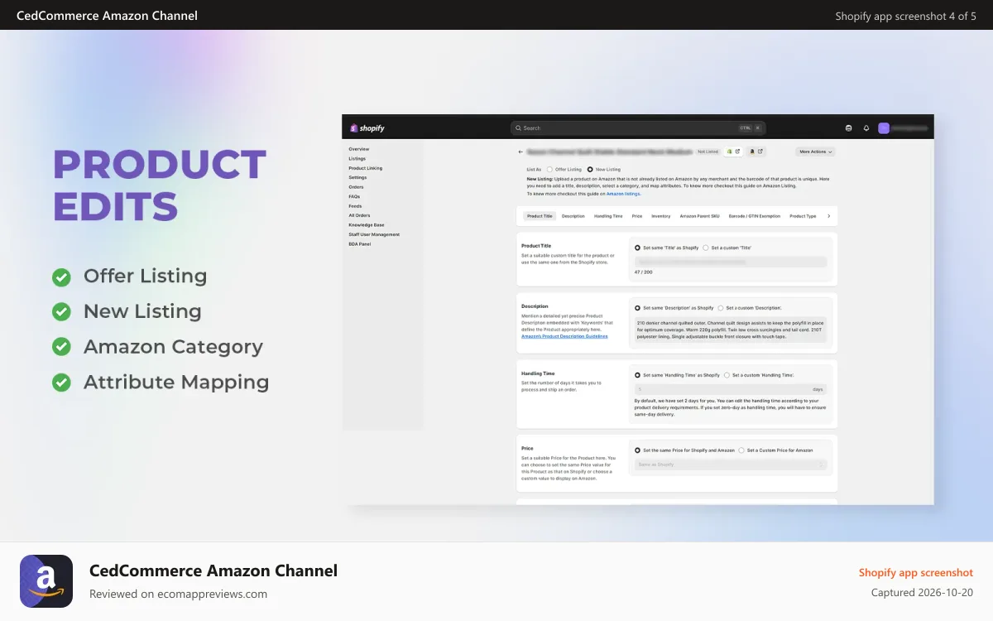The image size is (993, 621).
Task: Click the handling time days field
Action: click(x=731, y=389)
